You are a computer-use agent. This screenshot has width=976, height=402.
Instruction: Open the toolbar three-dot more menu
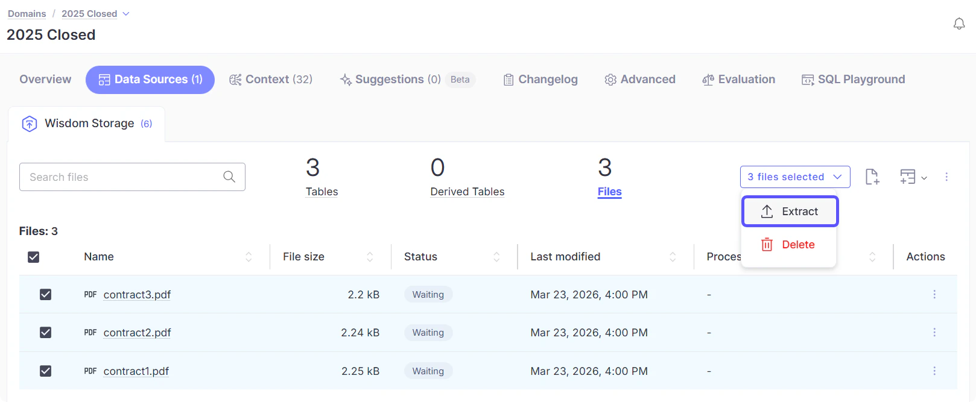tap(946, 177)
